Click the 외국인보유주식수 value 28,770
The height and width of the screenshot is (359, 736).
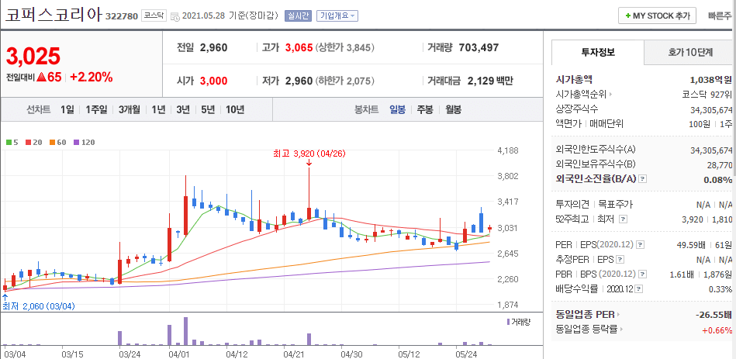click(x=720, y=164)
